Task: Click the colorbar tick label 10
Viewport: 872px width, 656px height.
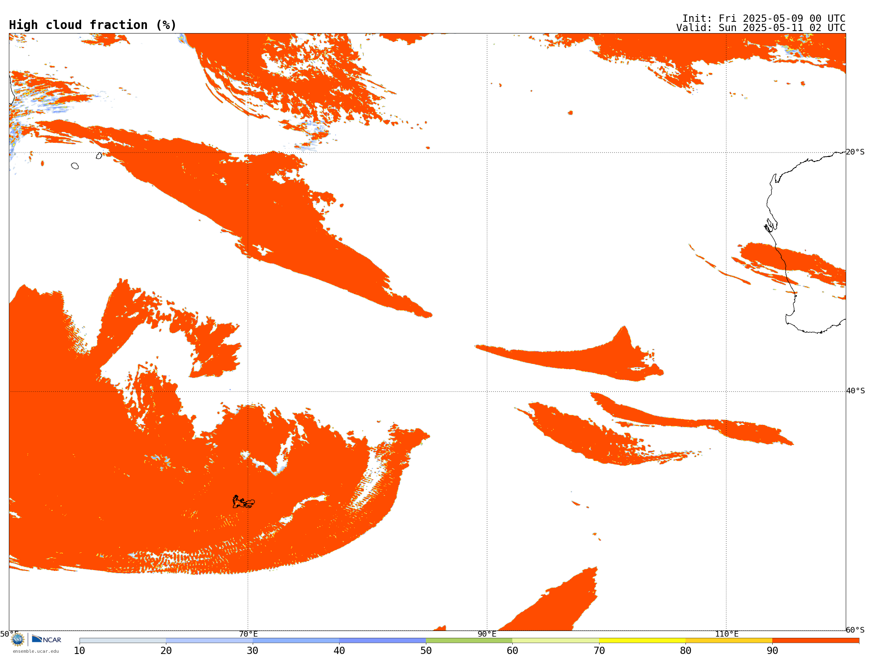Action: point(80,651)
